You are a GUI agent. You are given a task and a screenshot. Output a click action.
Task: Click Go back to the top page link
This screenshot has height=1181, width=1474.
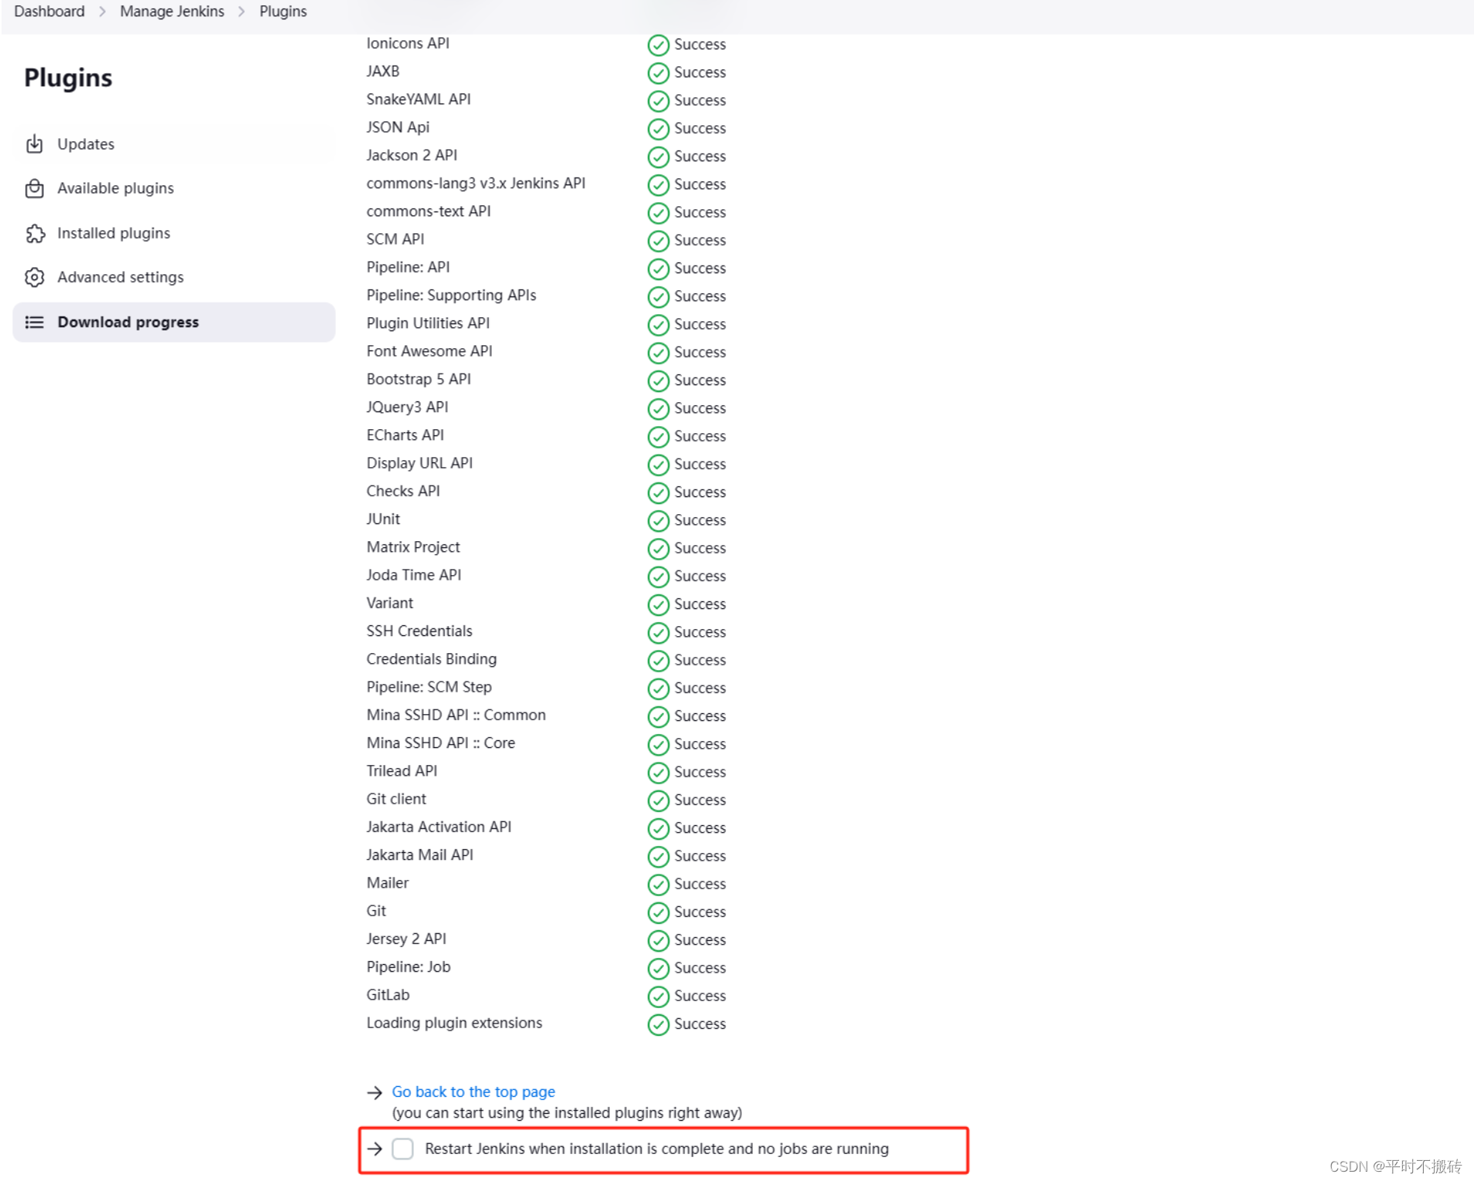(x=473, y=1091)
